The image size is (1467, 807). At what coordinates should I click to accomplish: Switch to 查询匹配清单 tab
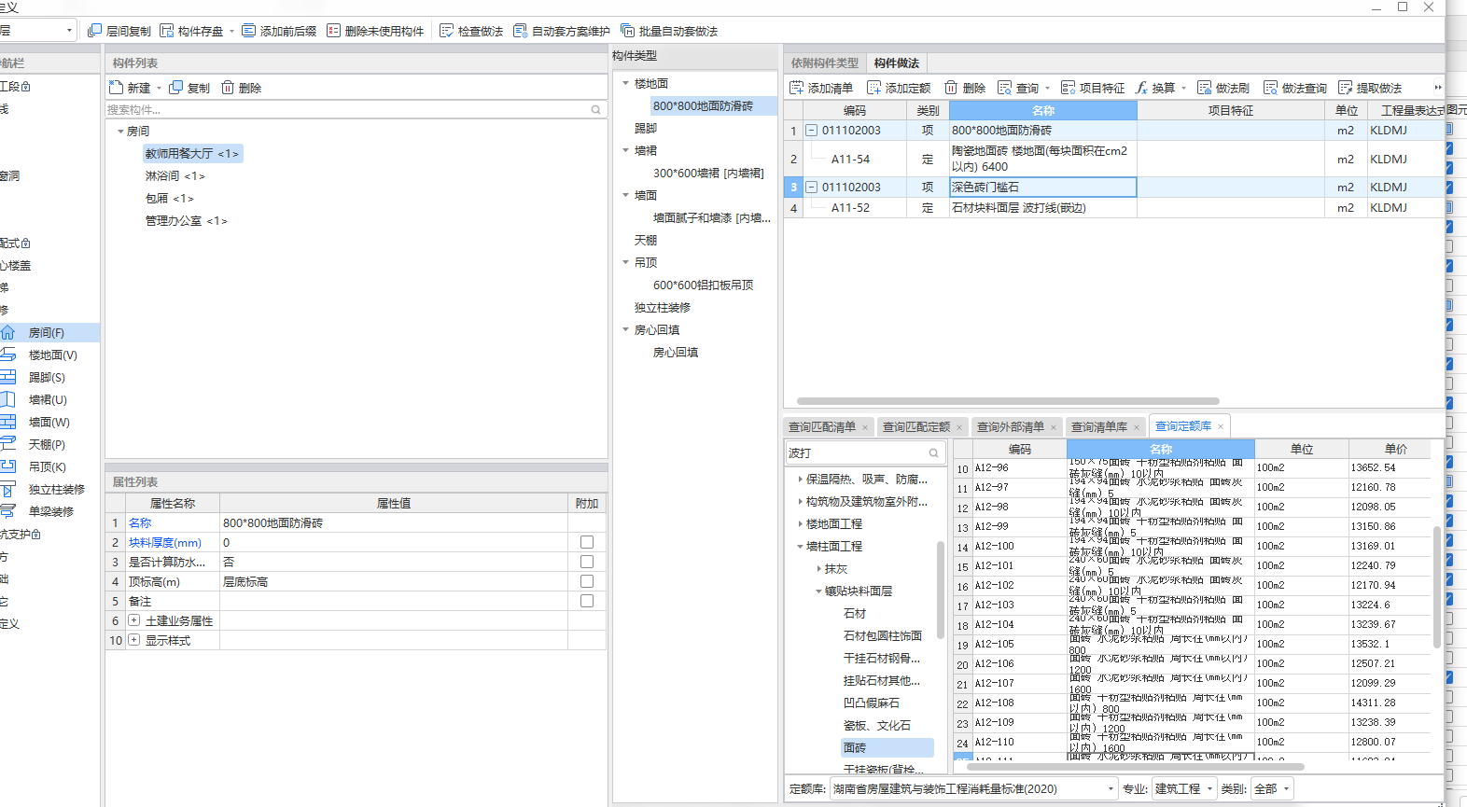click(x=822, y=427)
